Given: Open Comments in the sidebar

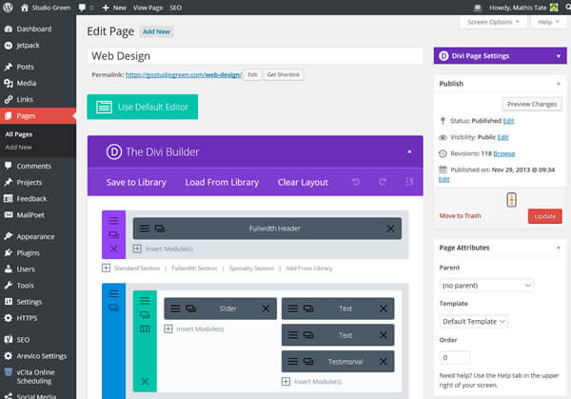Looking at the screenshot, I should [x=34, y=166].
